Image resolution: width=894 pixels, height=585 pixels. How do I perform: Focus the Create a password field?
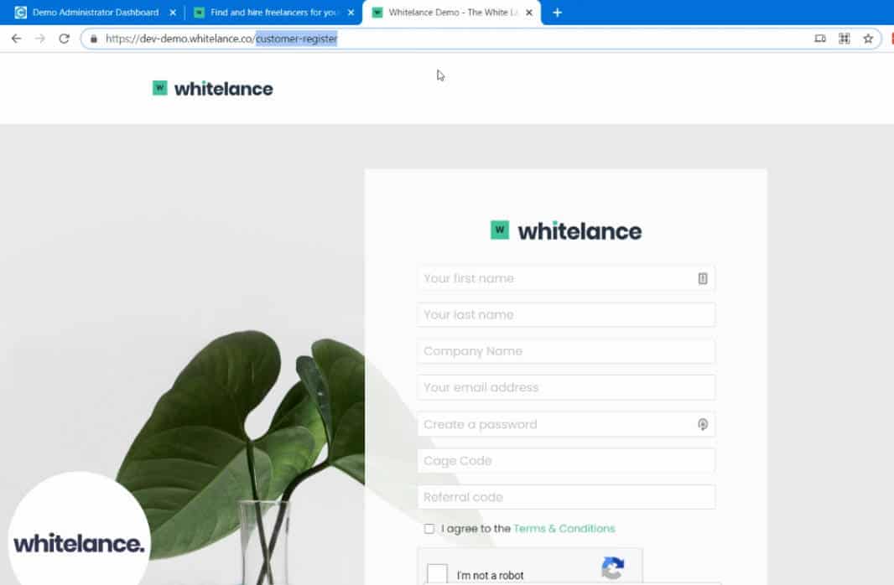click(x=565, y=424)
